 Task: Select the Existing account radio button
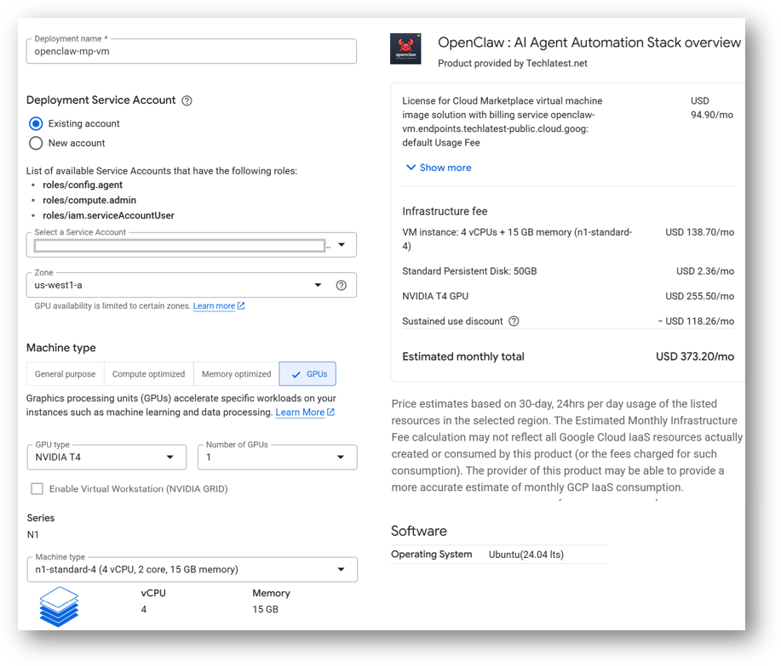[x=36, y=123]
